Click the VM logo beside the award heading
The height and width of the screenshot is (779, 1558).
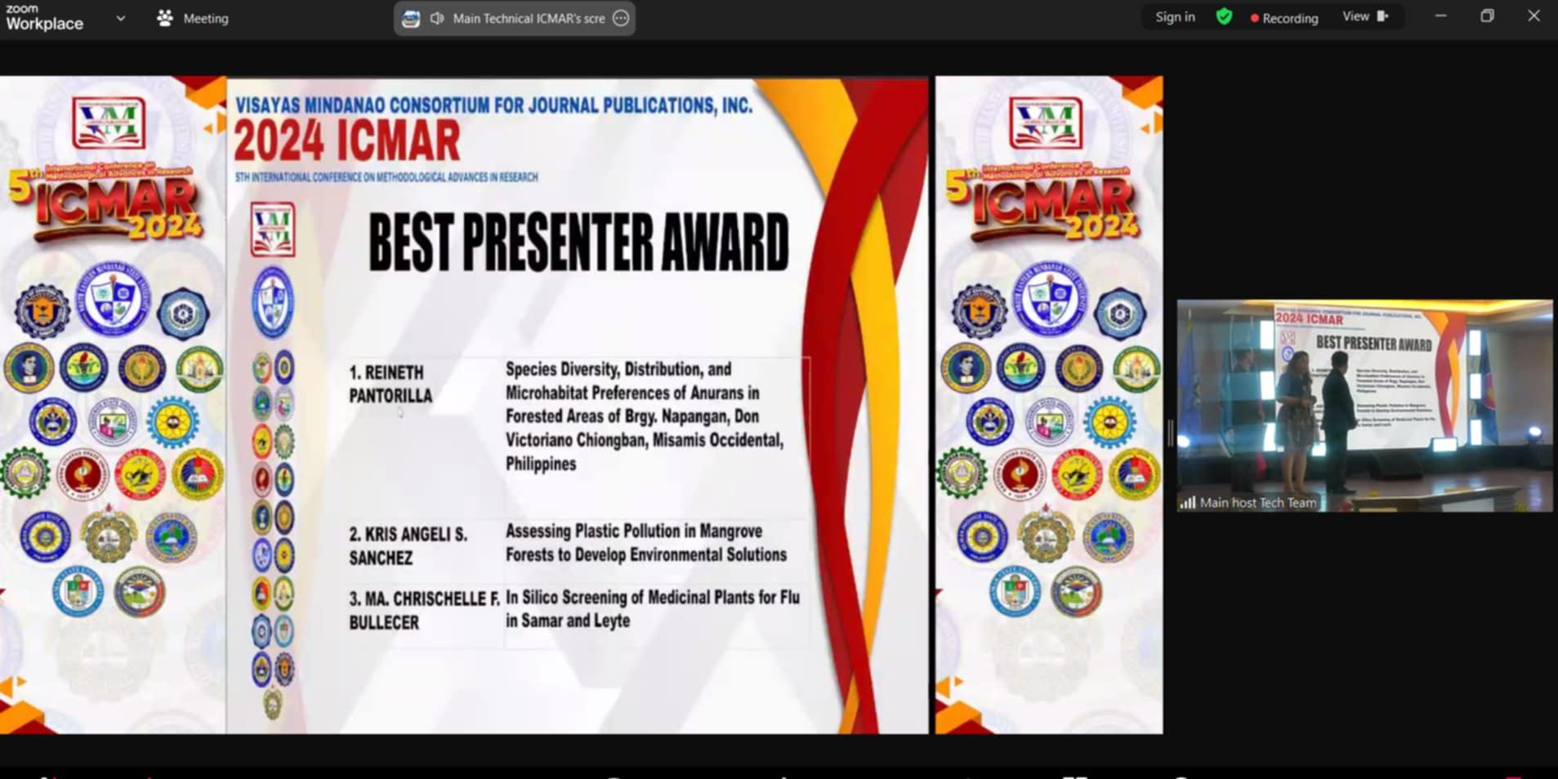pos(273,229)
